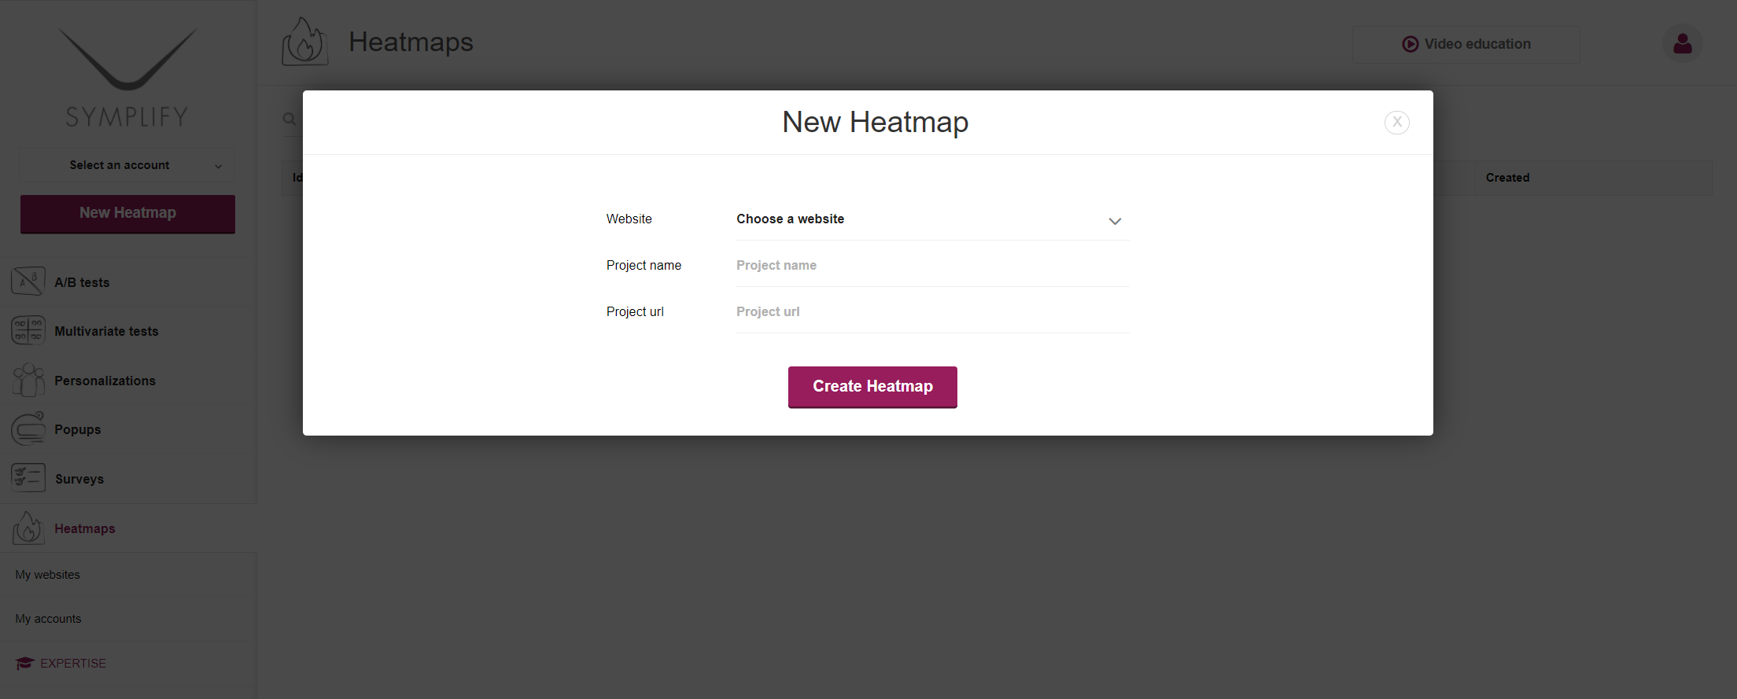Image resolution: width=1737 pixels, height=699 pixels.
Task: Click the account selector chevron arrow
Action: point(219,166)
